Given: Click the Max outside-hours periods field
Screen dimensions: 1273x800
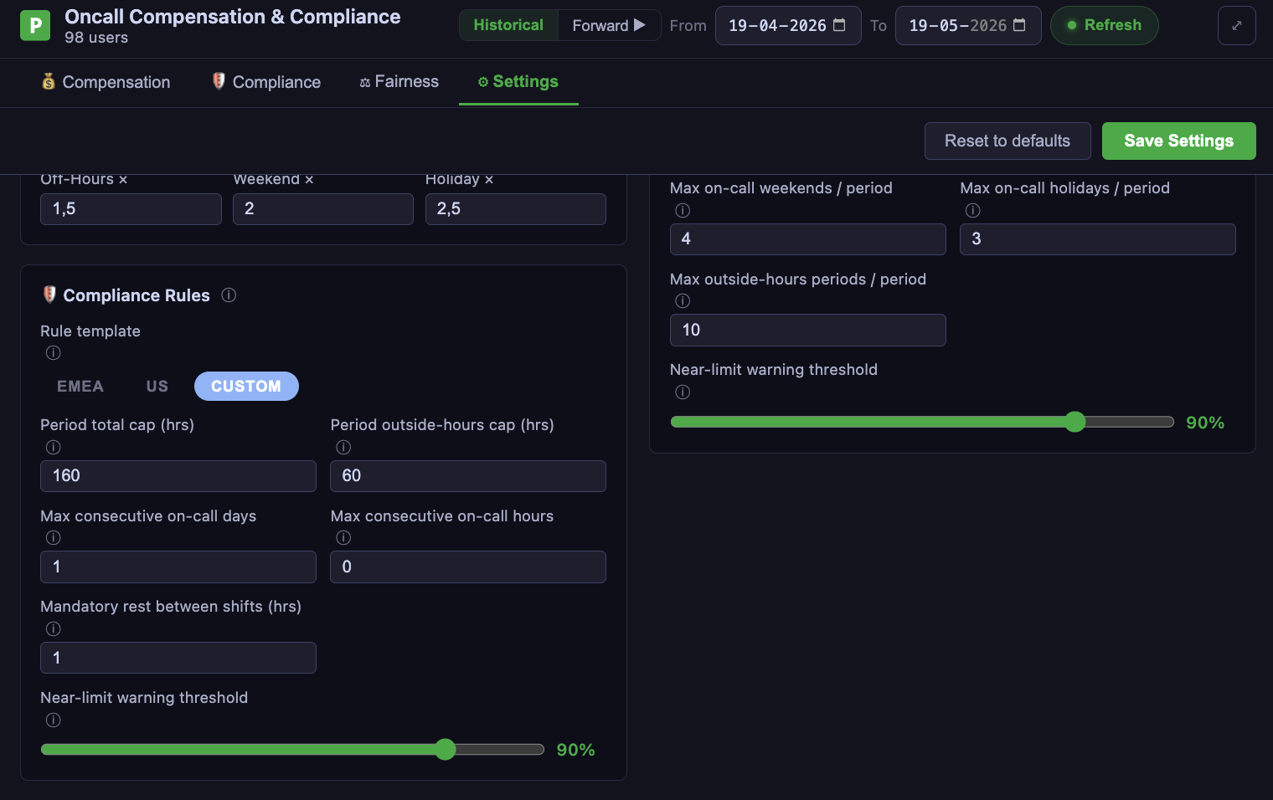Looking at the screenshot, I should 808,330.
